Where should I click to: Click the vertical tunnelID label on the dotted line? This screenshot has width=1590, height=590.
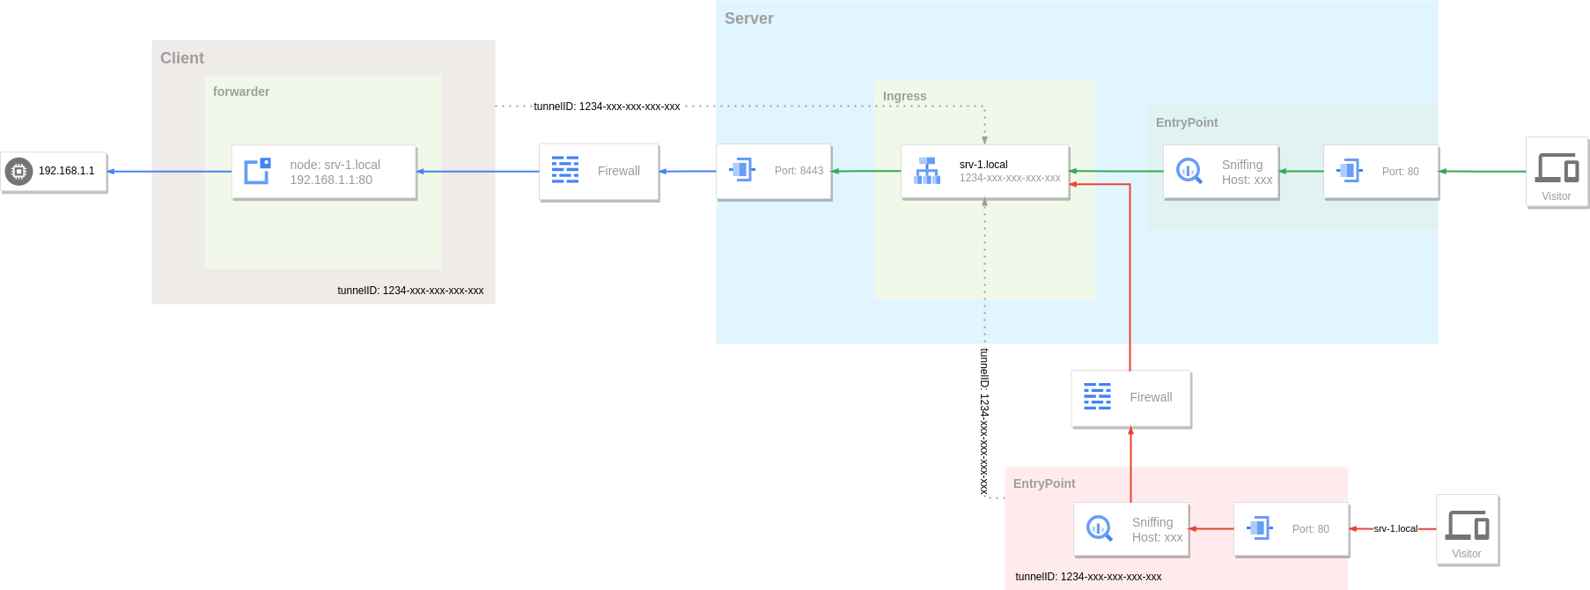pyautogui.click(x=984, y=421)
